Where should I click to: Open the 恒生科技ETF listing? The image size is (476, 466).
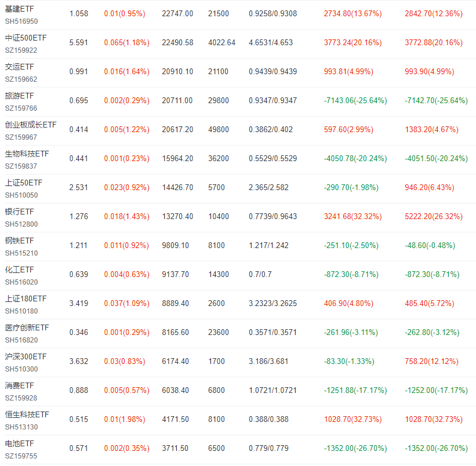point(27,414)
